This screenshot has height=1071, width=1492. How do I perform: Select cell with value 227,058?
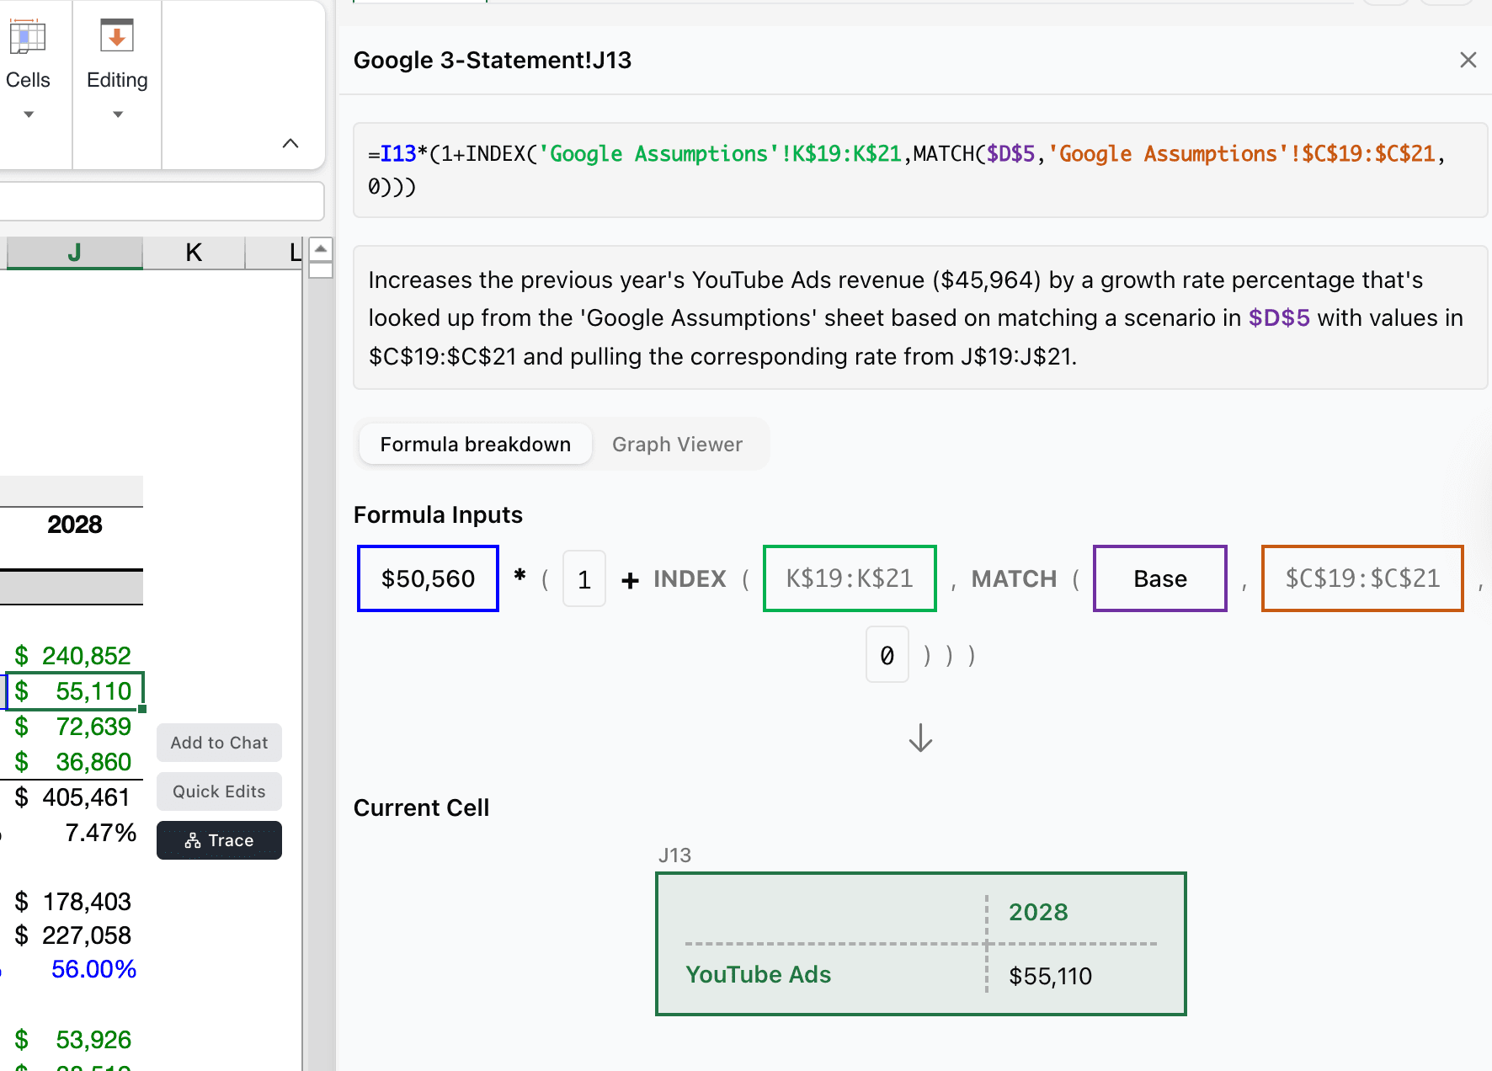click(74, 935)
